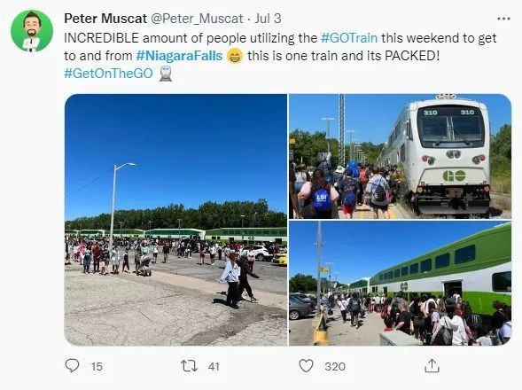Click the grinning emoji in tweet text

235,56
